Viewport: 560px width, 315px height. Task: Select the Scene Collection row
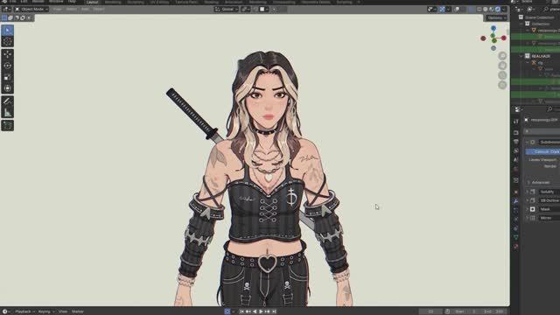point(538,17)
